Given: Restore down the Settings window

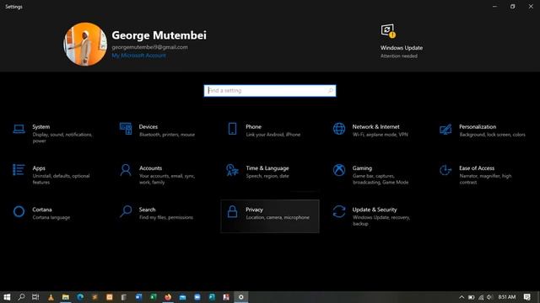Looking at the screenshot, I should click(x=513, y=6).
